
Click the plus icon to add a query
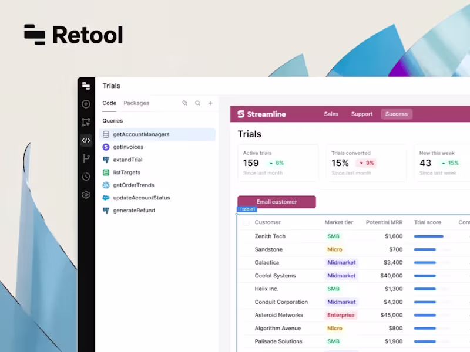click(x=210, y=103)
